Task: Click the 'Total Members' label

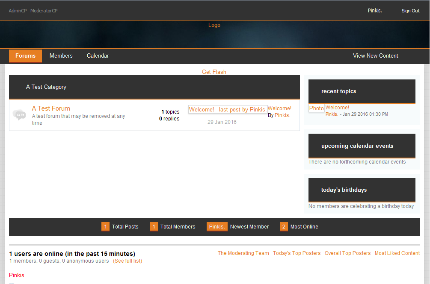Action: 178,226
